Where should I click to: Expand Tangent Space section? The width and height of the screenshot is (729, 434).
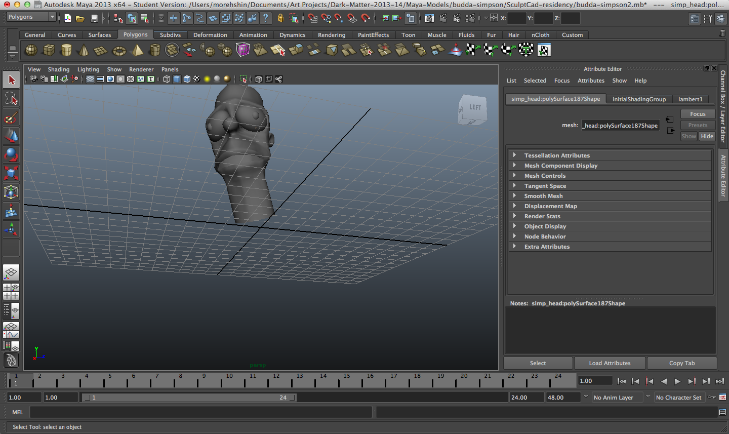pos(610,186)
